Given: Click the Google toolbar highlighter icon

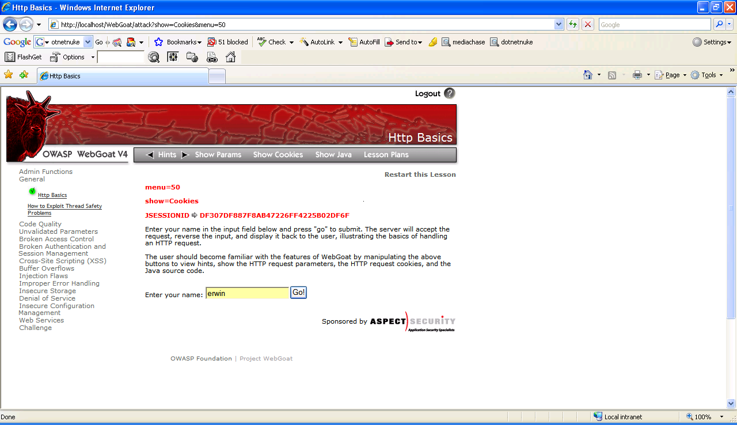Looking at the screenshot, I should click(433, 42).
